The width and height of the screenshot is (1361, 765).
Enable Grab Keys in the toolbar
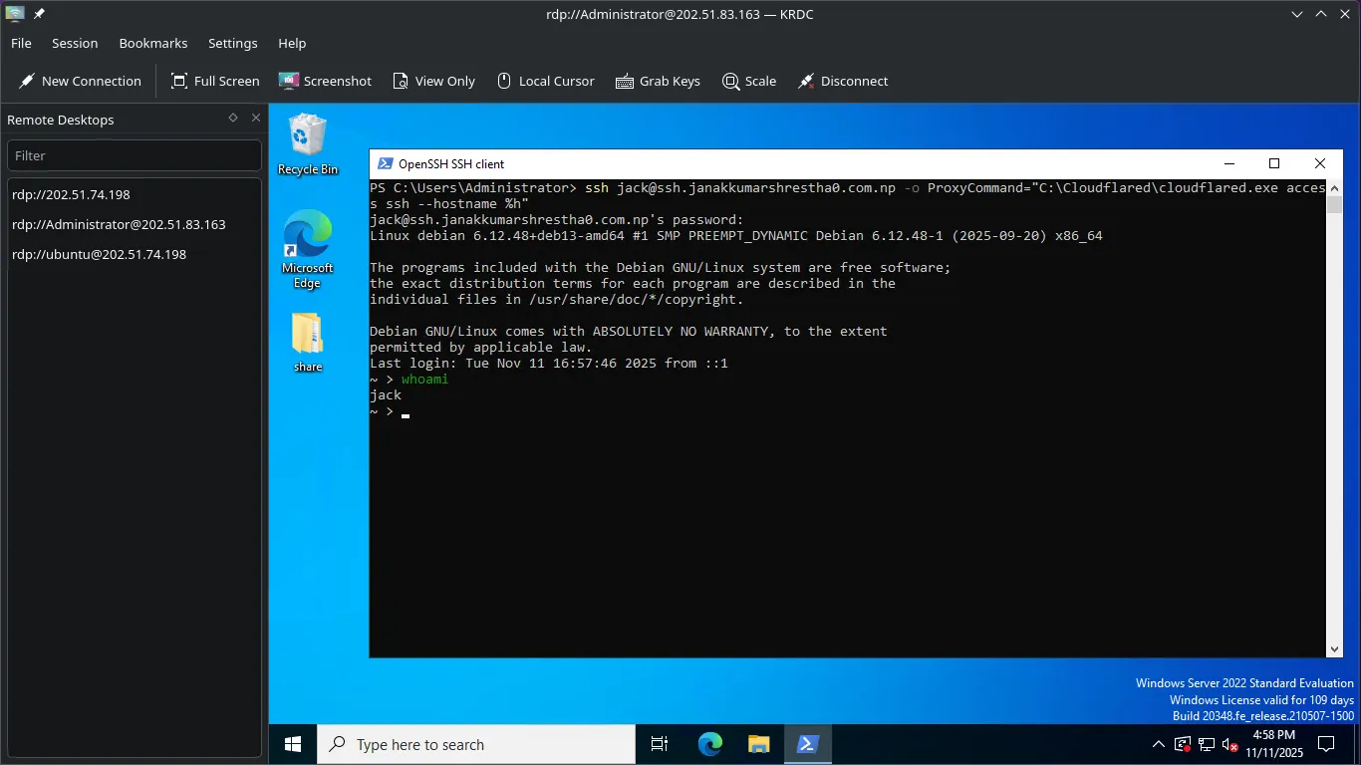658,82
